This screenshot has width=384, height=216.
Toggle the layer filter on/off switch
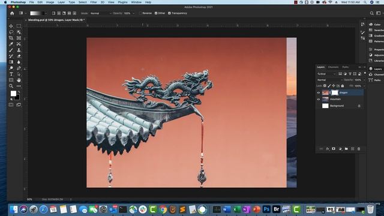coord(365,73)
